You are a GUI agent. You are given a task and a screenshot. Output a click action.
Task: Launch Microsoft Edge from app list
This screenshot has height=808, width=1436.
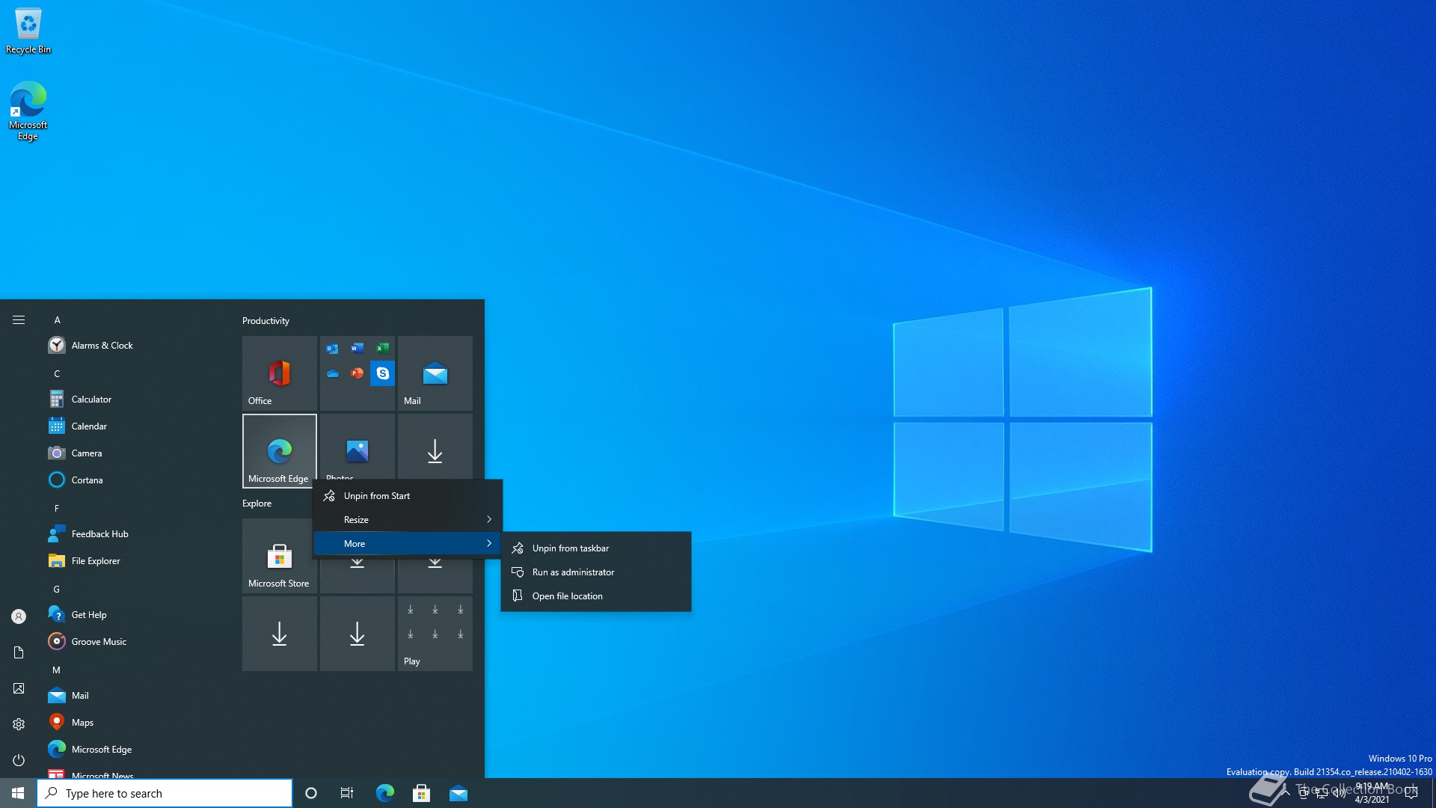click(x=135, y=750)
